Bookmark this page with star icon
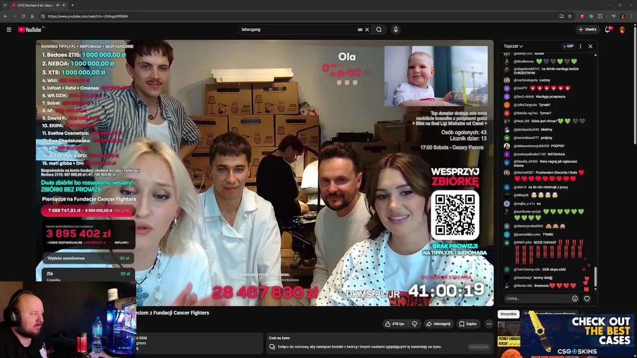The width and height of the screenshot is (637, 358). point(570,16)
